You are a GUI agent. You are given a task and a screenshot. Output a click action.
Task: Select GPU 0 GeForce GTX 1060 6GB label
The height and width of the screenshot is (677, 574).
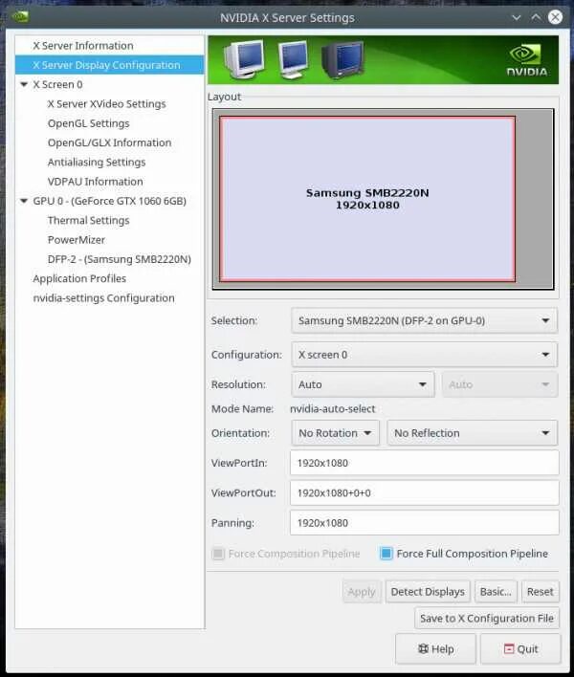coord(110,201)
